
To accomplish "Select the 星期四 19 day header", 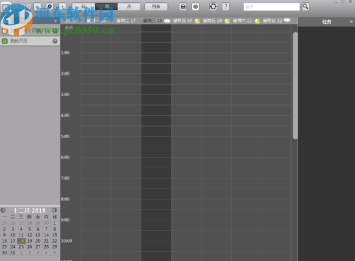I will pos(182,20).
